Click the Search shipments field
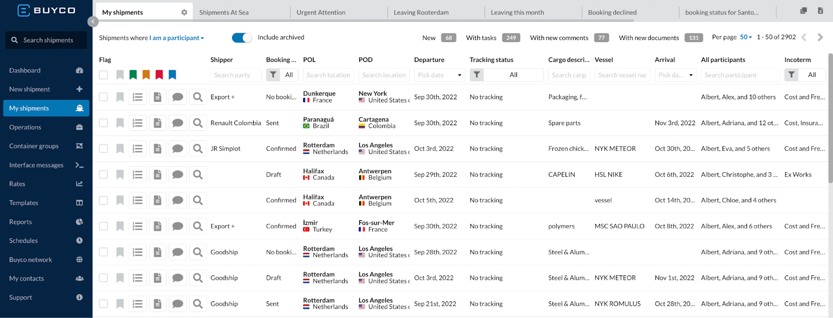This screenshot has width=833, height=318. [x=48, y=40]
